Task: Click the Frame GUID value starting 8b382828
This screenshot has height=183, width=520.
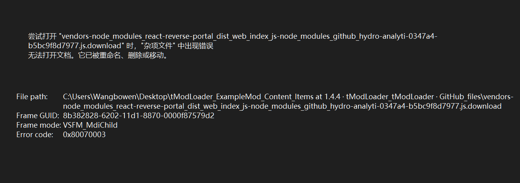Action: click(138, 116)
